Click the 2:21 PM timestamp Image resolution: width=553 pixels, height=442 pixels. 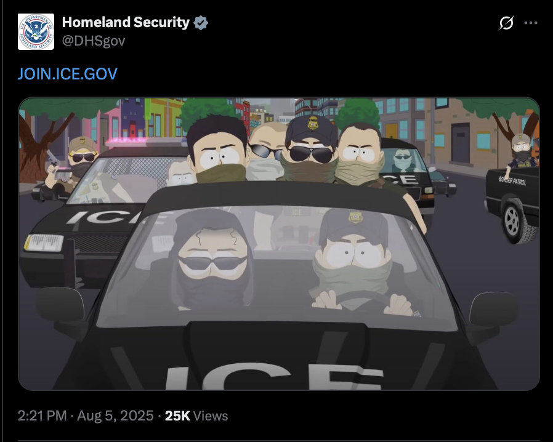(x=42, y=416)
